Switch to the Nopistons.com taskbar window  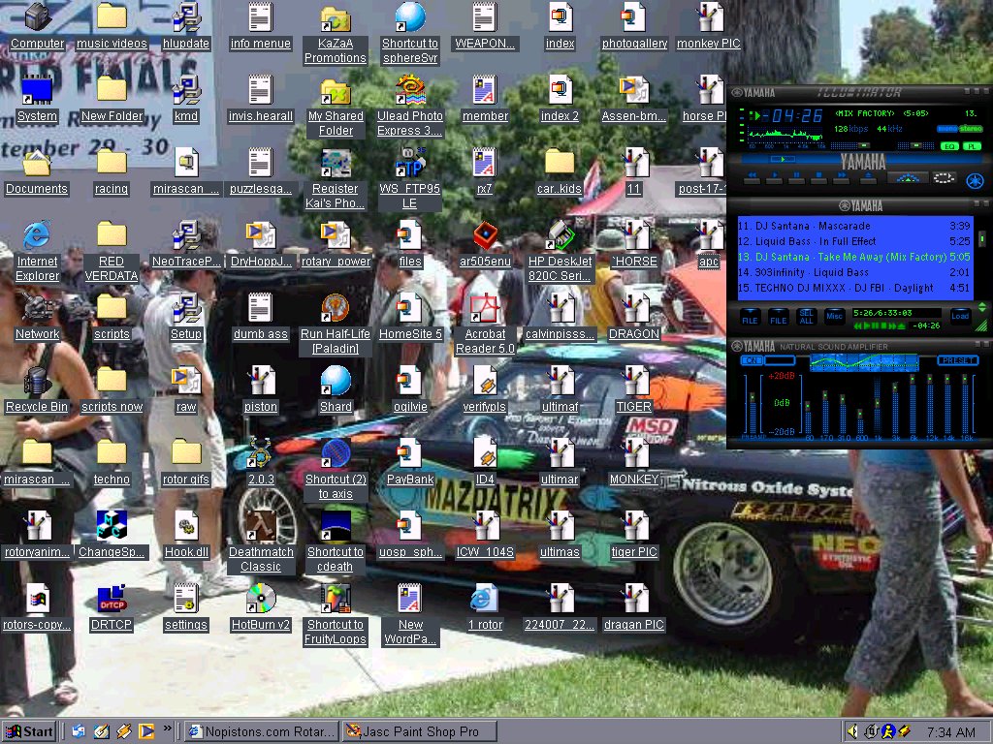point(262,731)
